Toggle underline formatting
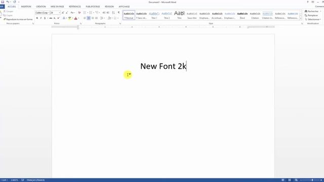The height and width of the screenshot is (182, 324). 45,18
